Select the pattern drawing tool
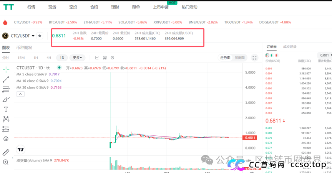The height and width of the screenshot is (173, 332). [6, 119]
